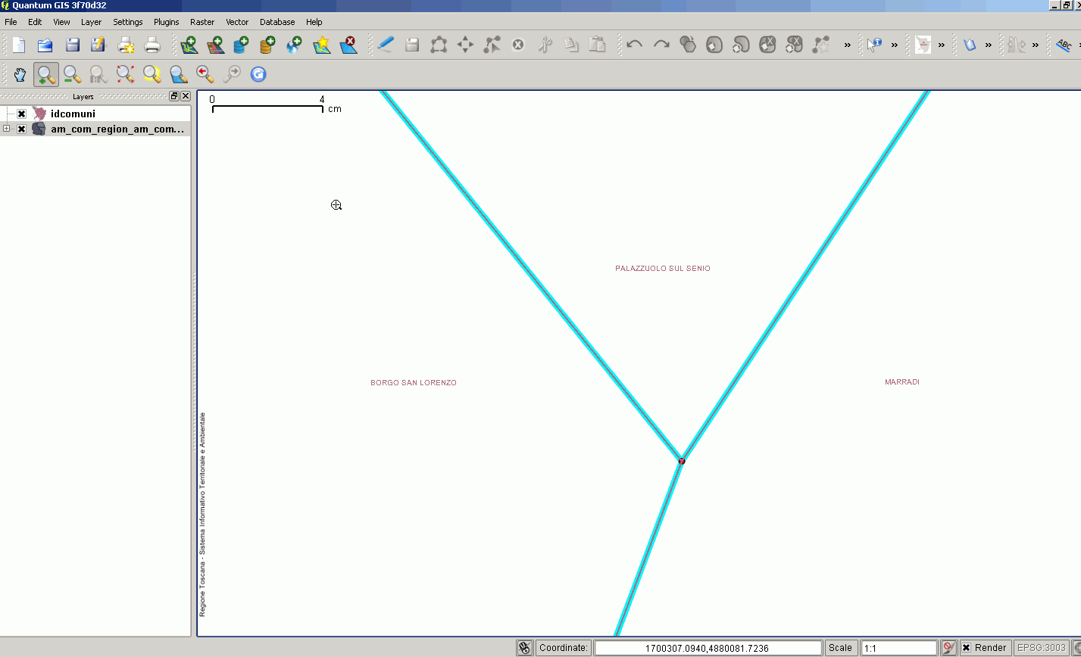Expand the am_com_region layer tree node
Image resolution: width=1081 pixels, height=657 pixels.
point(7,129)
